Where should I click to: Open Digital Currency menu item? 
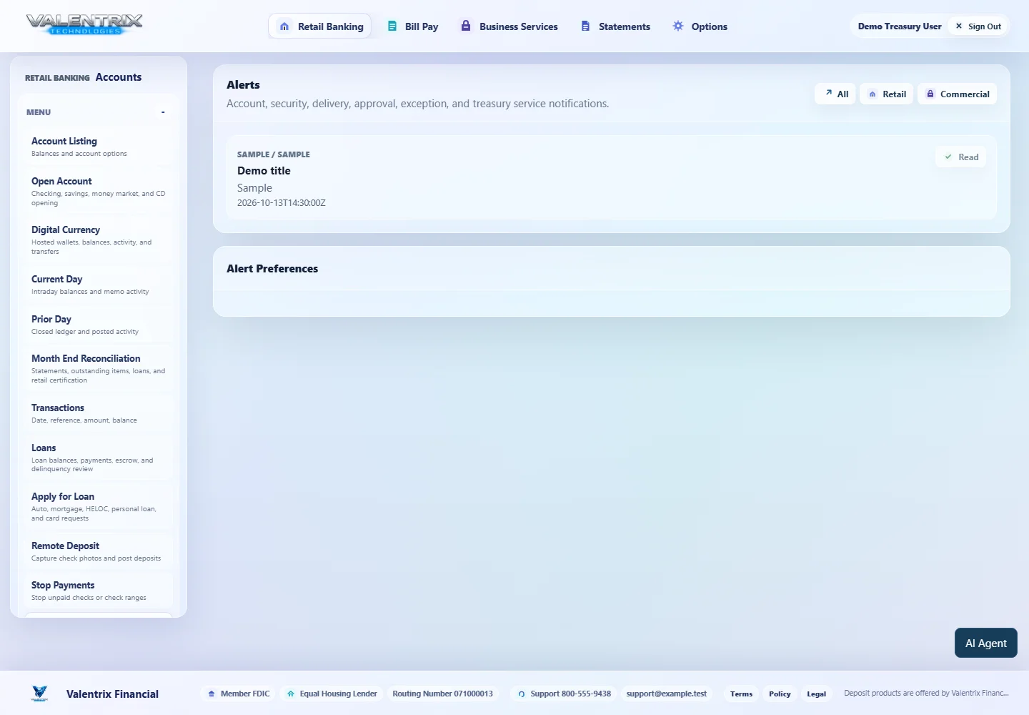pos(99,240)
